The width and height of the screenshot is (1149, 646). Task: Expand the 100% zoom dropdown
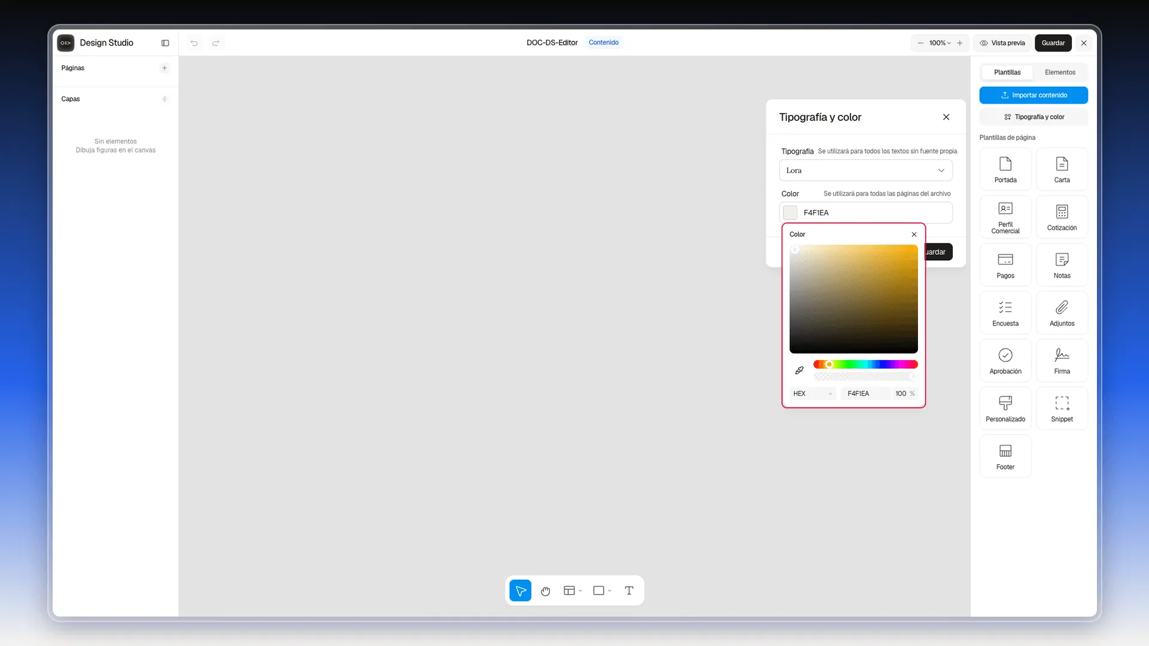[940, 43]
